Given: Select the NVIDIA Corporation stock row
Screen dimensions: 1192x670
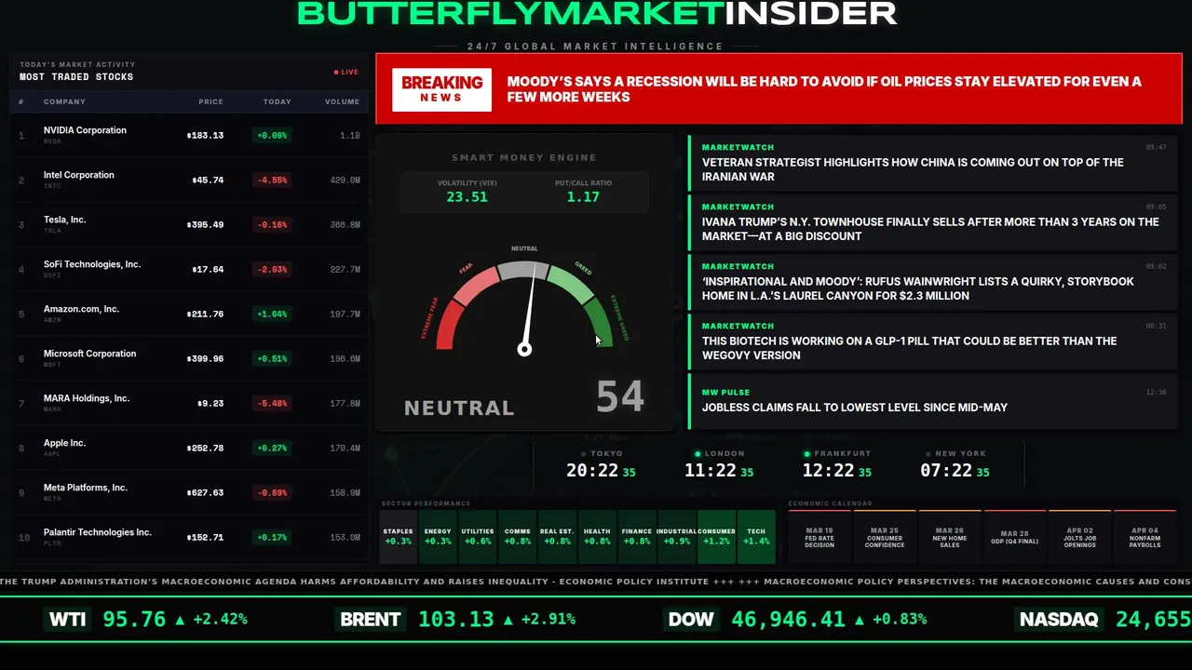Looking at the screenshot, I should tap(189, 135).
